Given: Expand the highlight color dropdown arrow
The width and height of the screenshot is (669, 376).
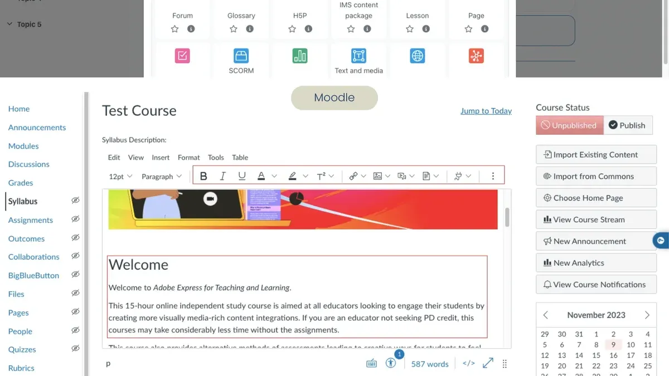Looking at the screenshot, I should point(306,176).
